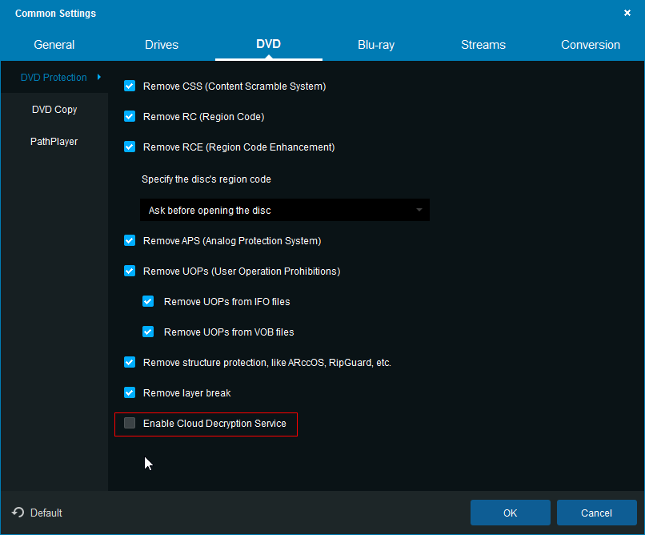
Task: Click Cancel to discard changes
Action: click(x=596, y=513)
